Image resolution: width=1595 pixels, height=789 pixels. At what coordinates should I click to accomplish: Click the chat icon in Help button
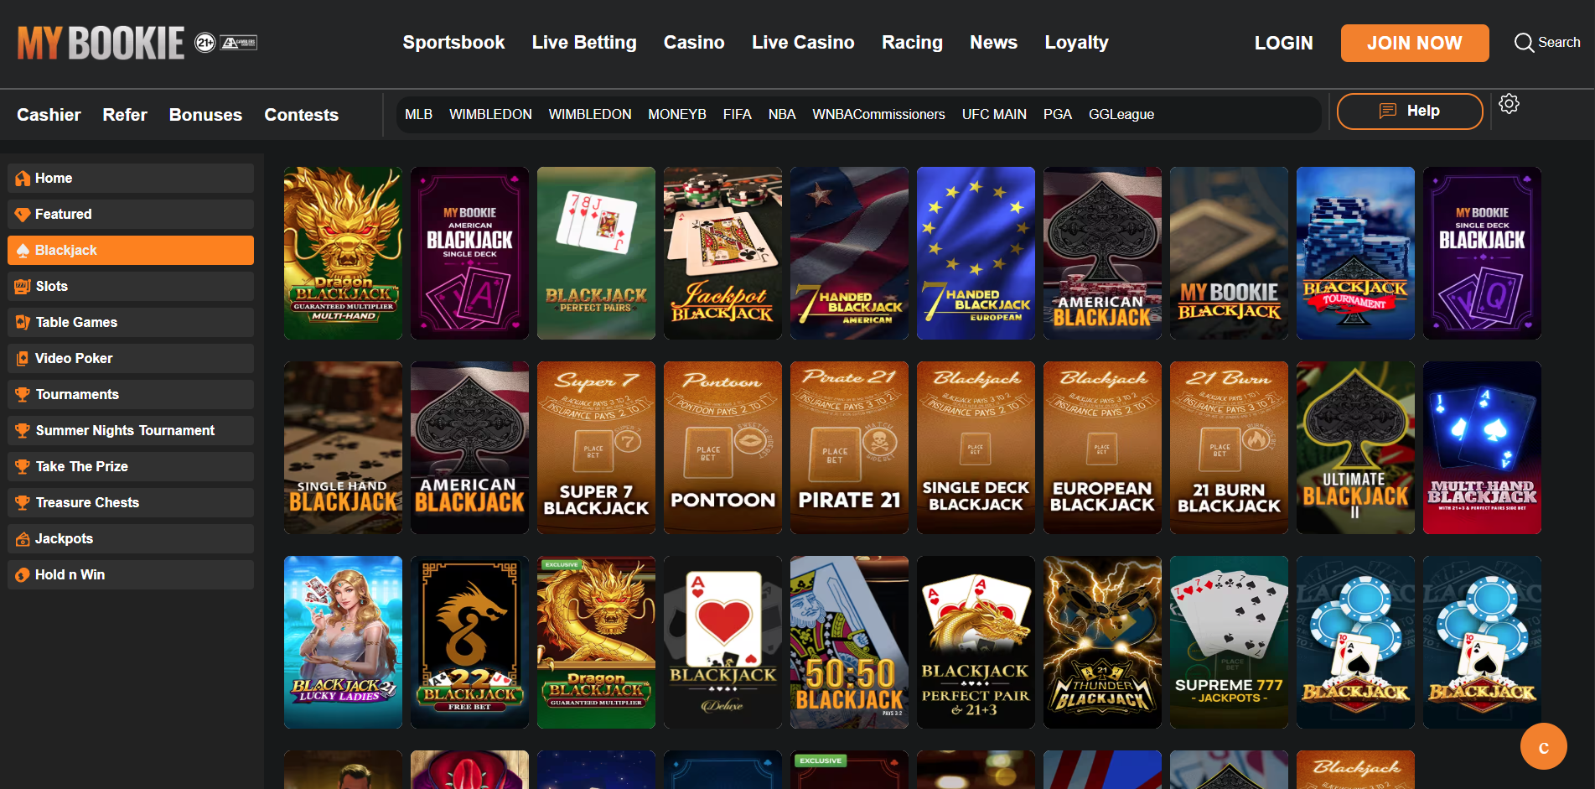1388,111
